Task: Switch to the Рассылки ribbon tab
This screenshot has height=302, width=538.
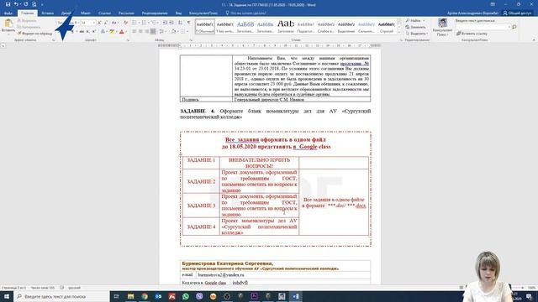Action: (126, 13)
